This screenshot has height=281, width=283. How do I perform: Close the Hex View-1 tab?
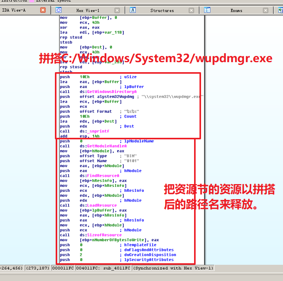117,10
